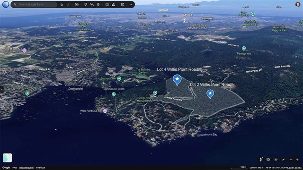Viewport: 303px width, 170px height.
Task: Open the Data attribution link
Action: click(27, 168)
